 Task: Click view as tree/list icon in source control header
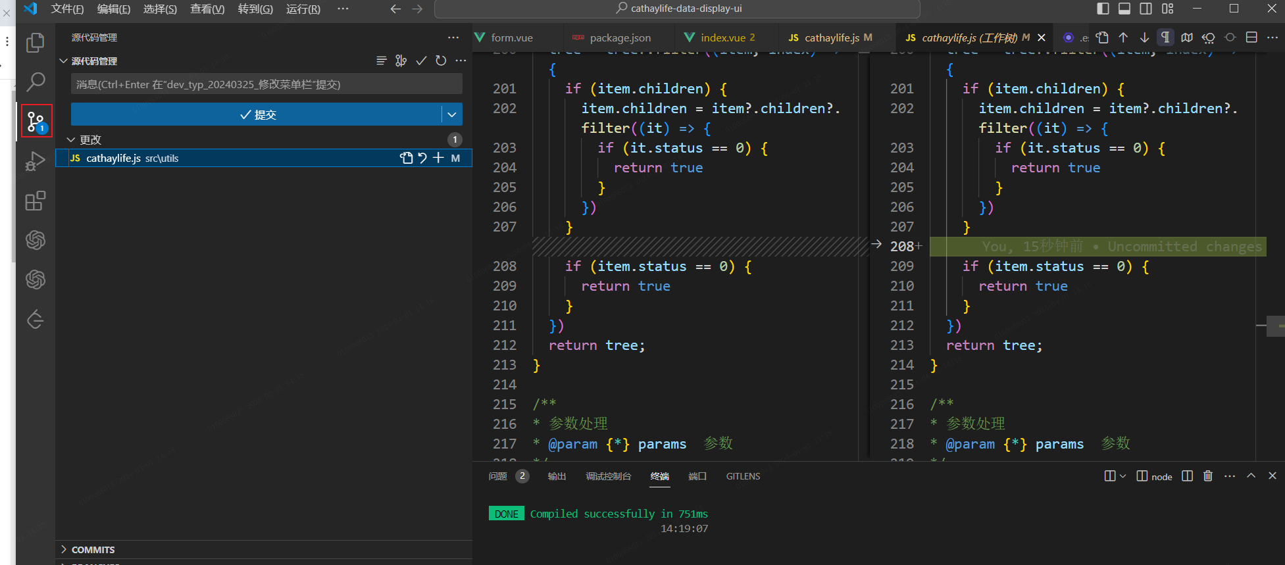(x=381, y=61)
